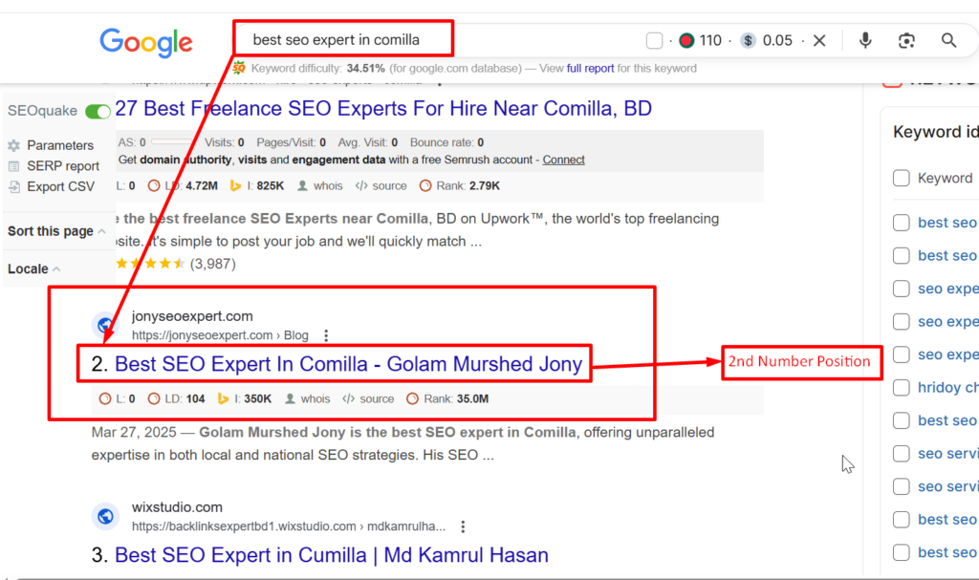Open Google Lens camera search

tap(906, 40)
